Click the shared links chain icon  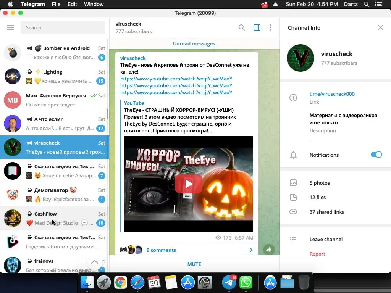tap(293, 212)
